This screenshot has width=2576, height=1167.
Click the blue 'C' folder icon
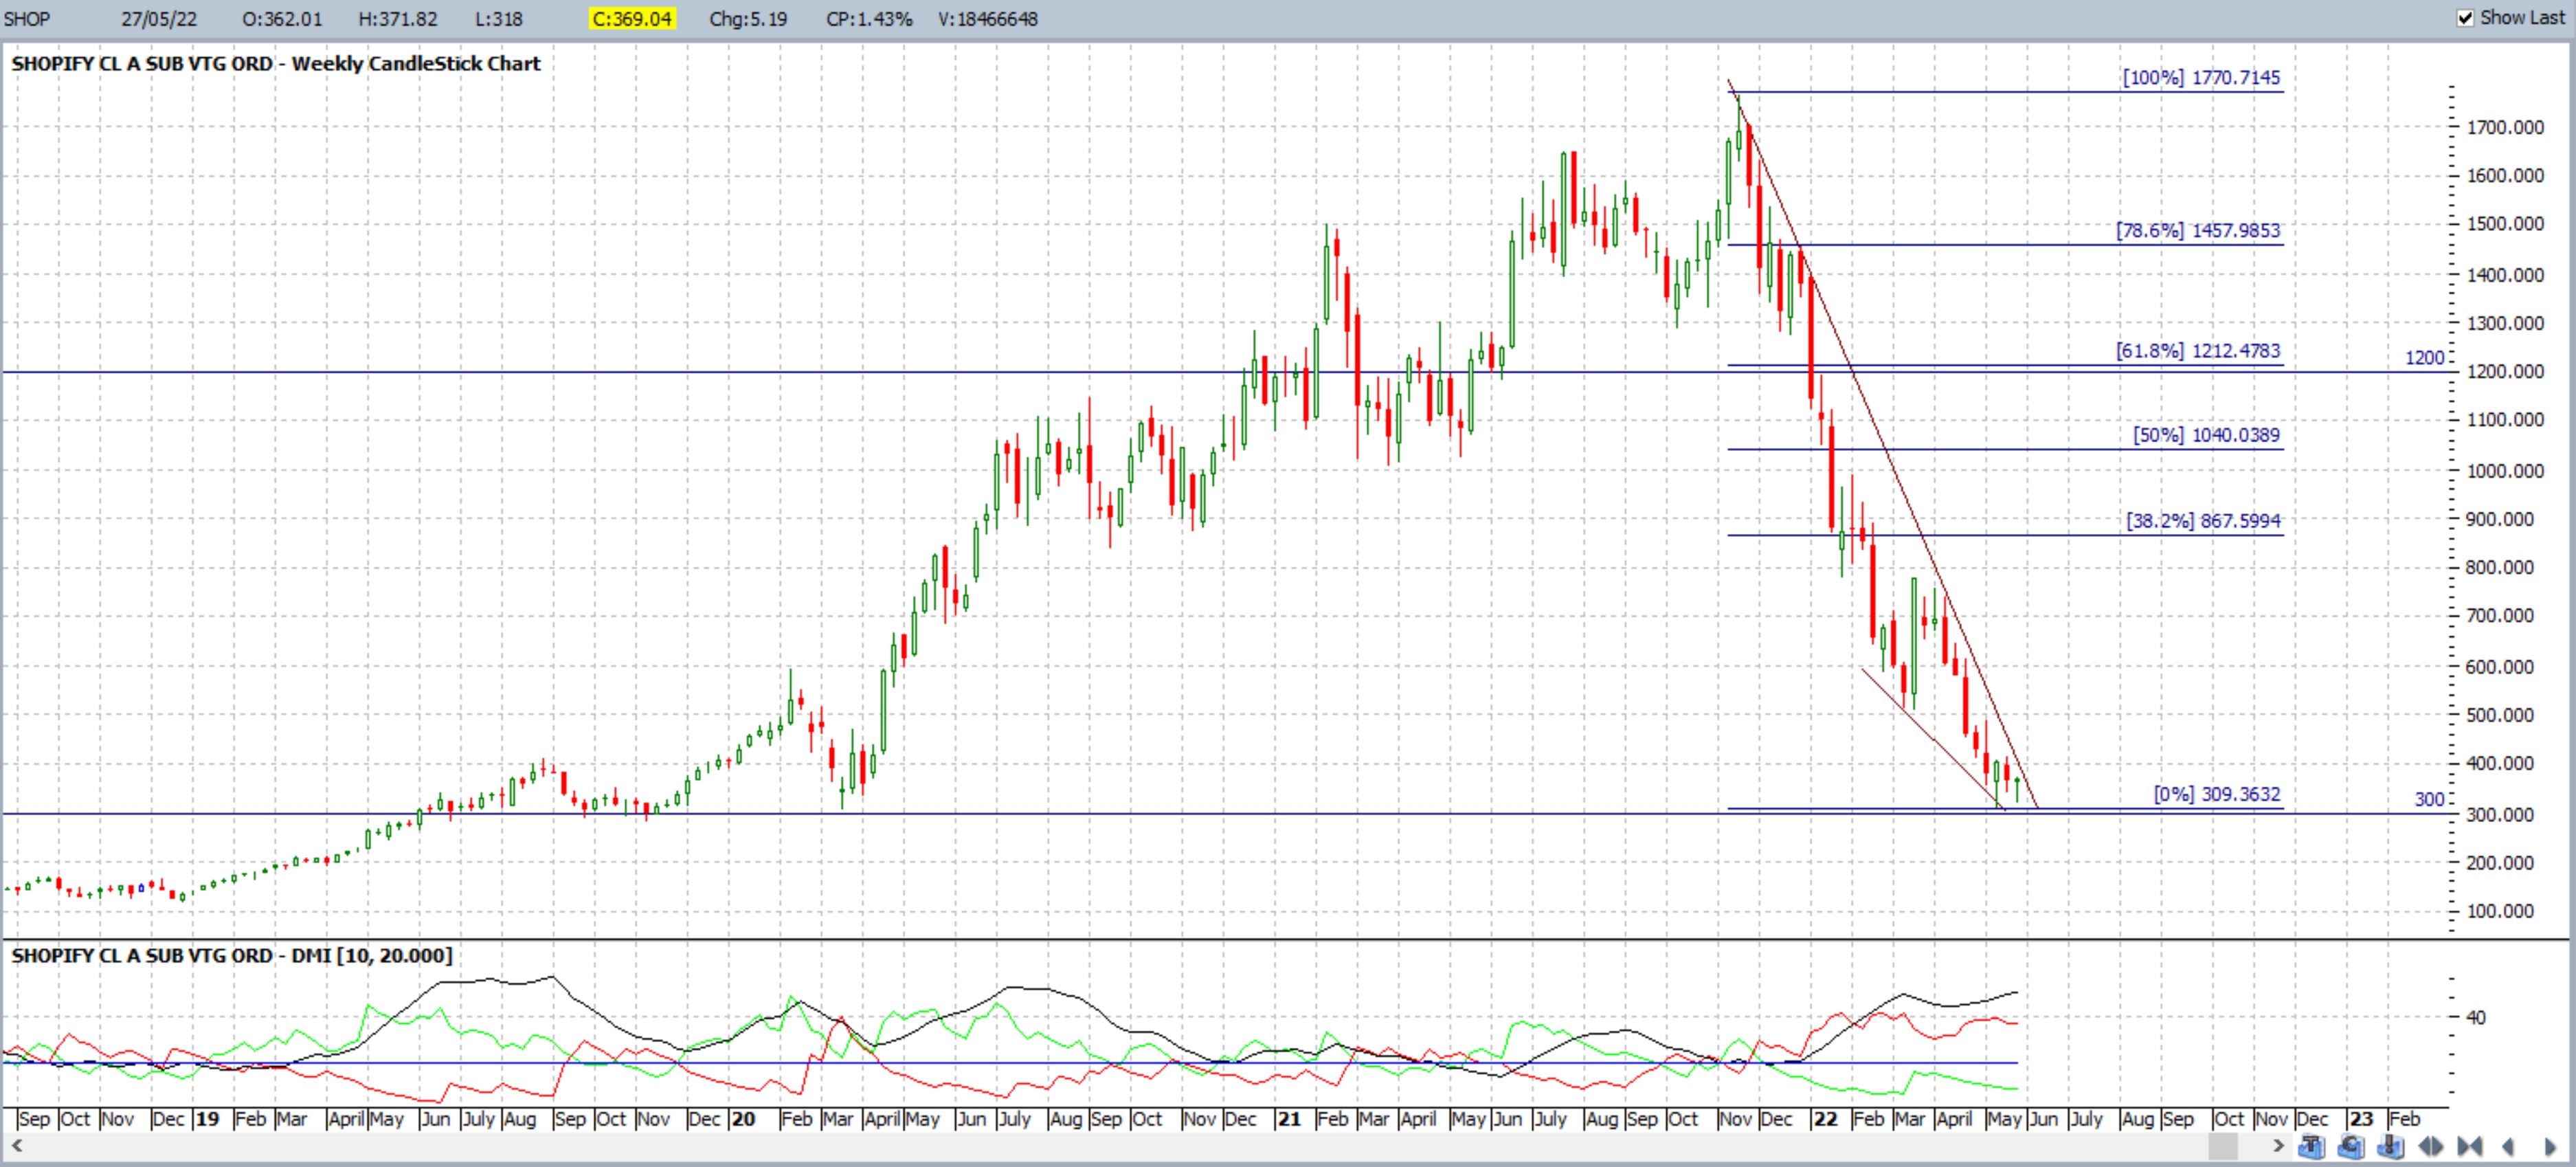click(2351, 1146)
